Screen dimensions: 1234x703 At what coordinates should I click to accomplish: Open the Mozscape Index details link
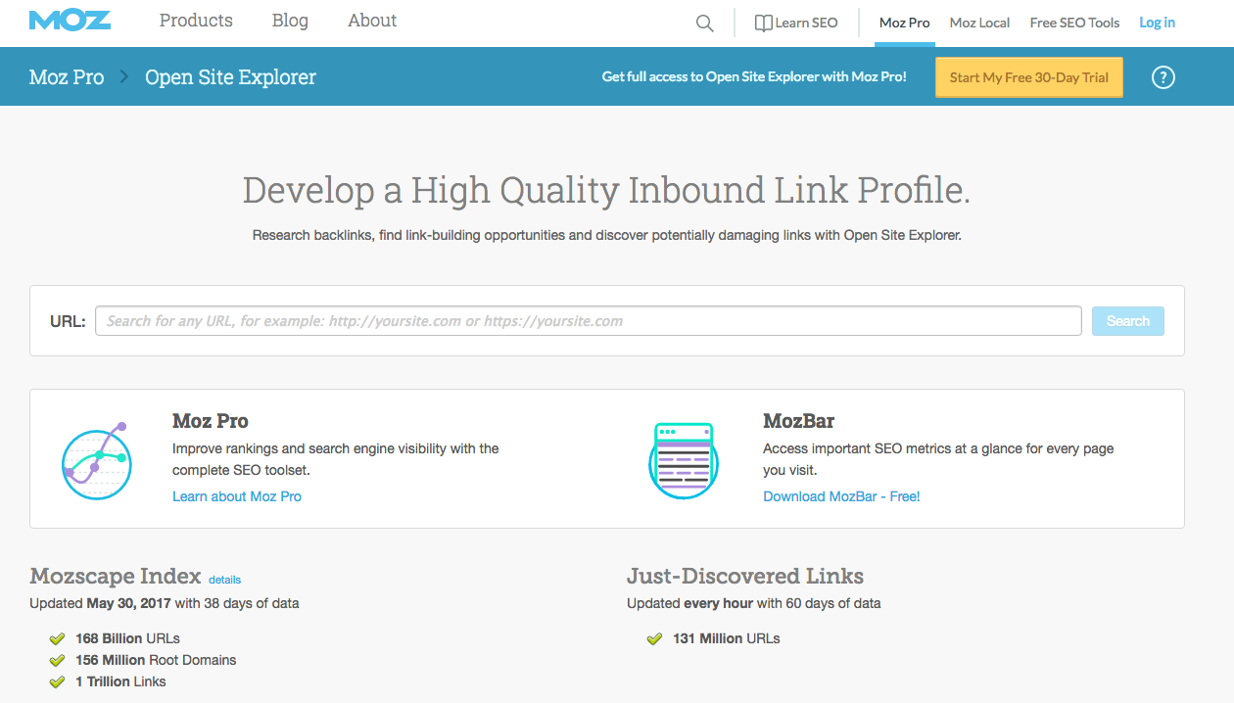224,580
